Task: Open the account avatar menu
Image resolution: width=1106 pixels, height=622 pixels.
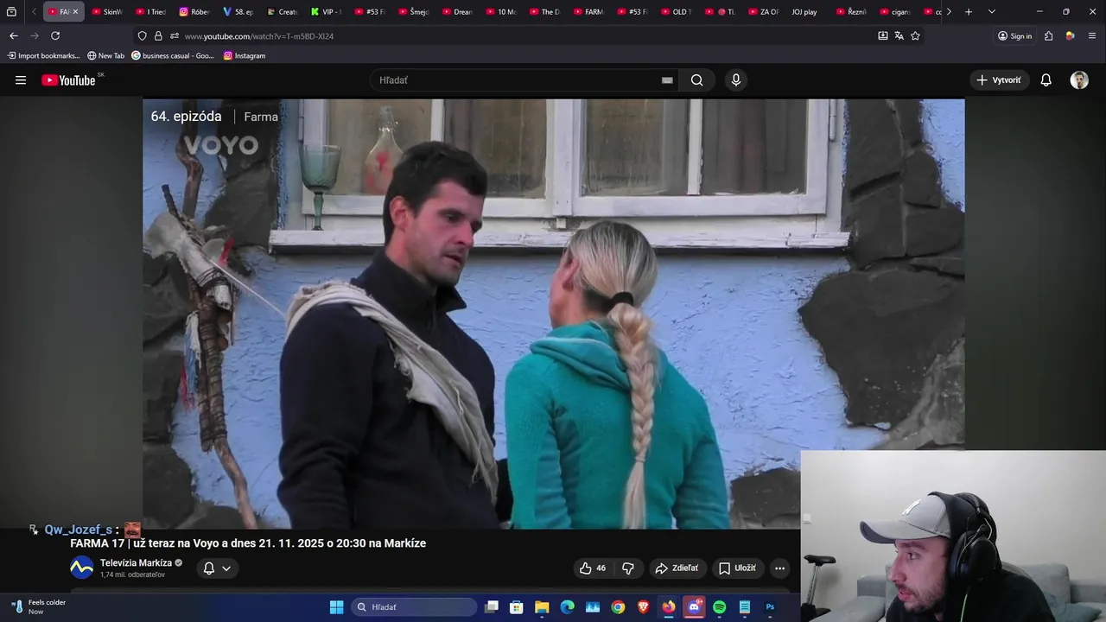Action: pyautogui.click(x=1079, y=80)
